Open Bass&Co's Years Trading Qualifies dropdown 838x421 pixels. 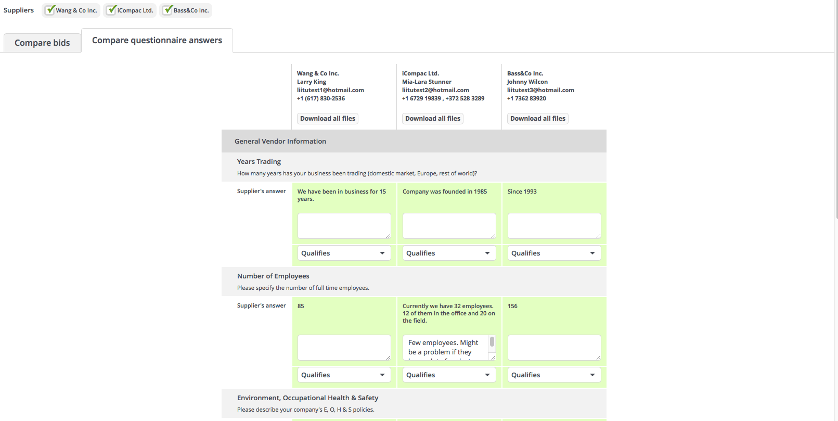click(x=554, y=253)
